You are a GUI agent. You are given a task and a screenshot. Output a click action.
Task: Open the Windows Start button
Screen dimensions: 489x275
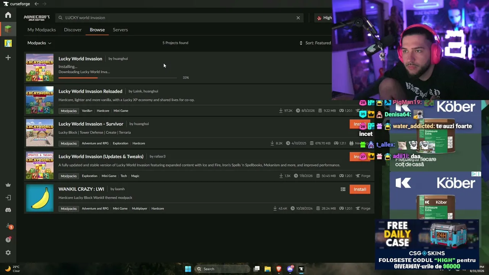coord(188,269)
